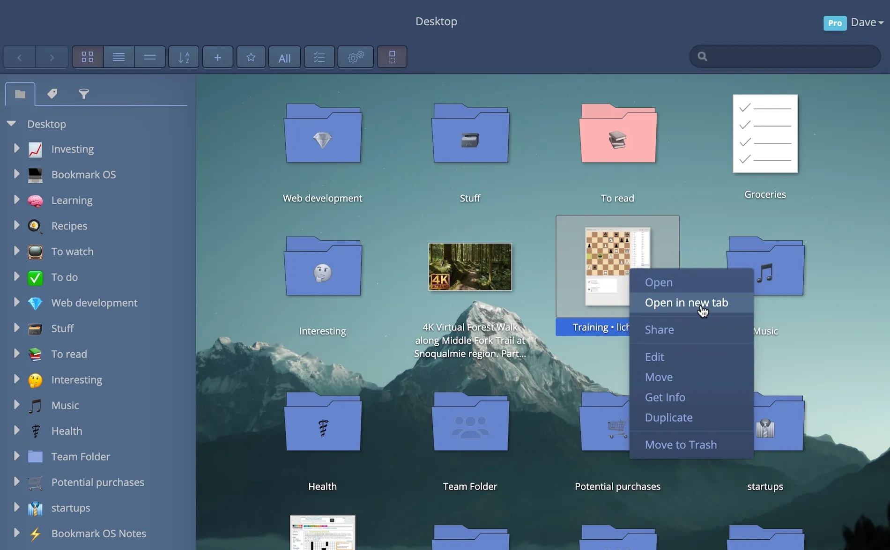This screenshot has width=890, height=550.
Task: Switch sidebar to the tags view
Action: point(52,94)
